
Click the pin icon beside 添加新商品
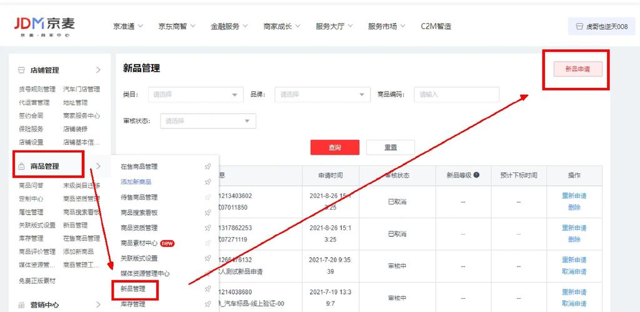click(x=207, y=182)
